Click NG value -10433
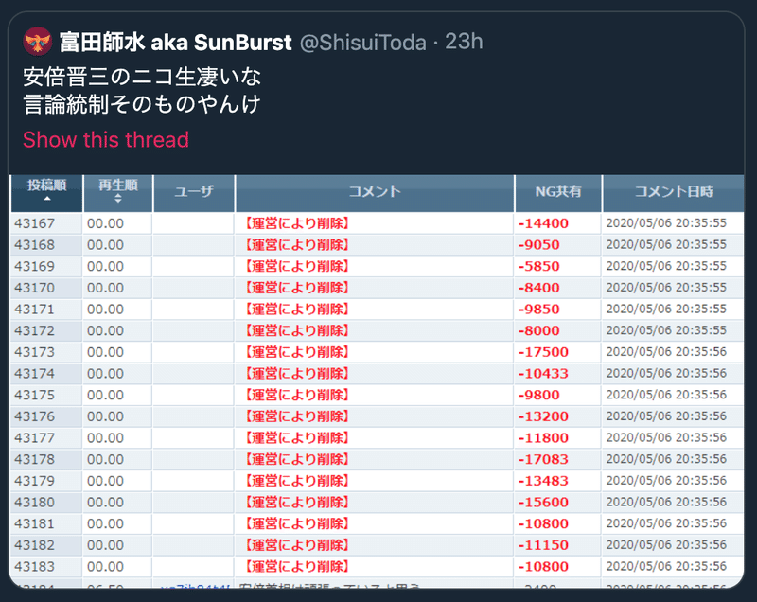This screenshot has width=757, height=602. 543,374
